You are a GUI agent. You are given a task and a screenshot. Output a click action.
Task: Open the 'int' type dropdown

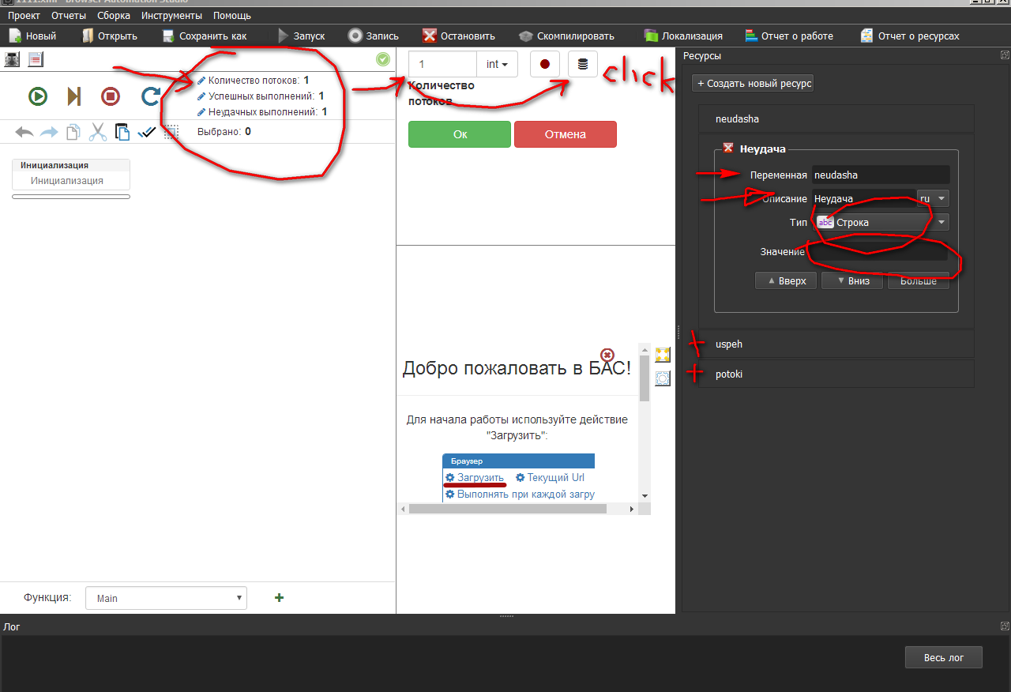click(497, 64)
